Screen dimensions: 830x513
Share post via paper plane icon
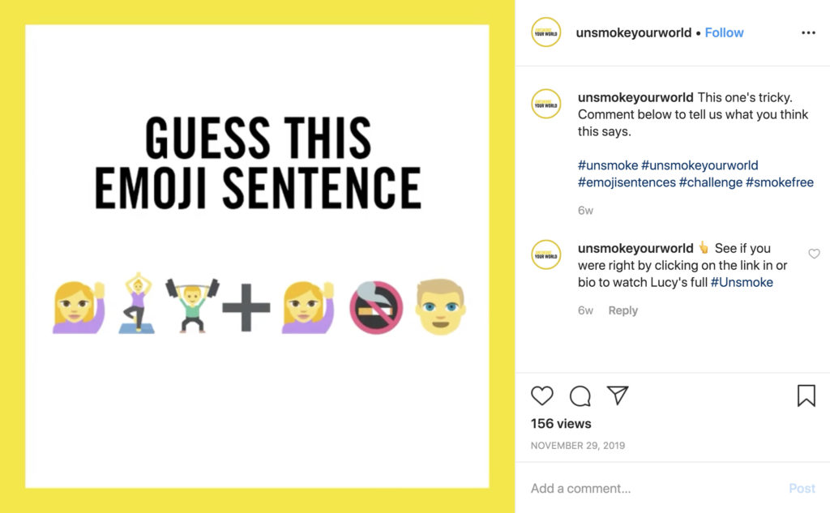[x=618, y=395]
